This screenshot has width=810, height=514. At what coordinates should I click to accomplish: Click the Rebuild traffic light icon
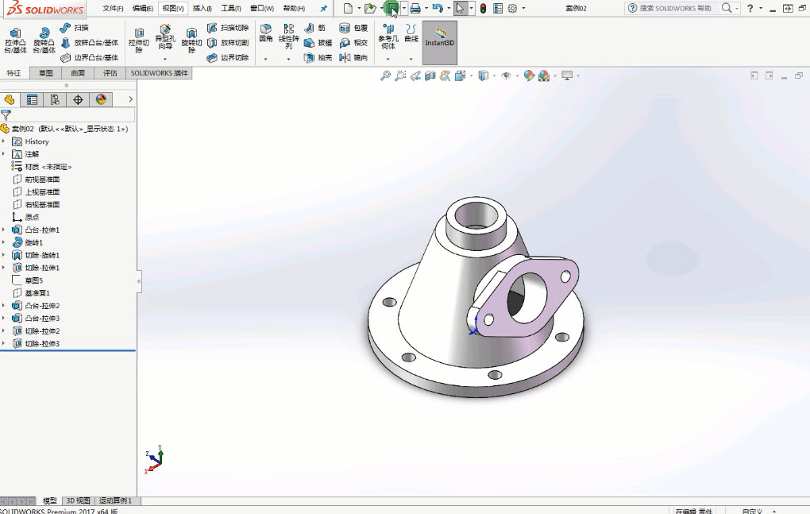click(483, 8)
